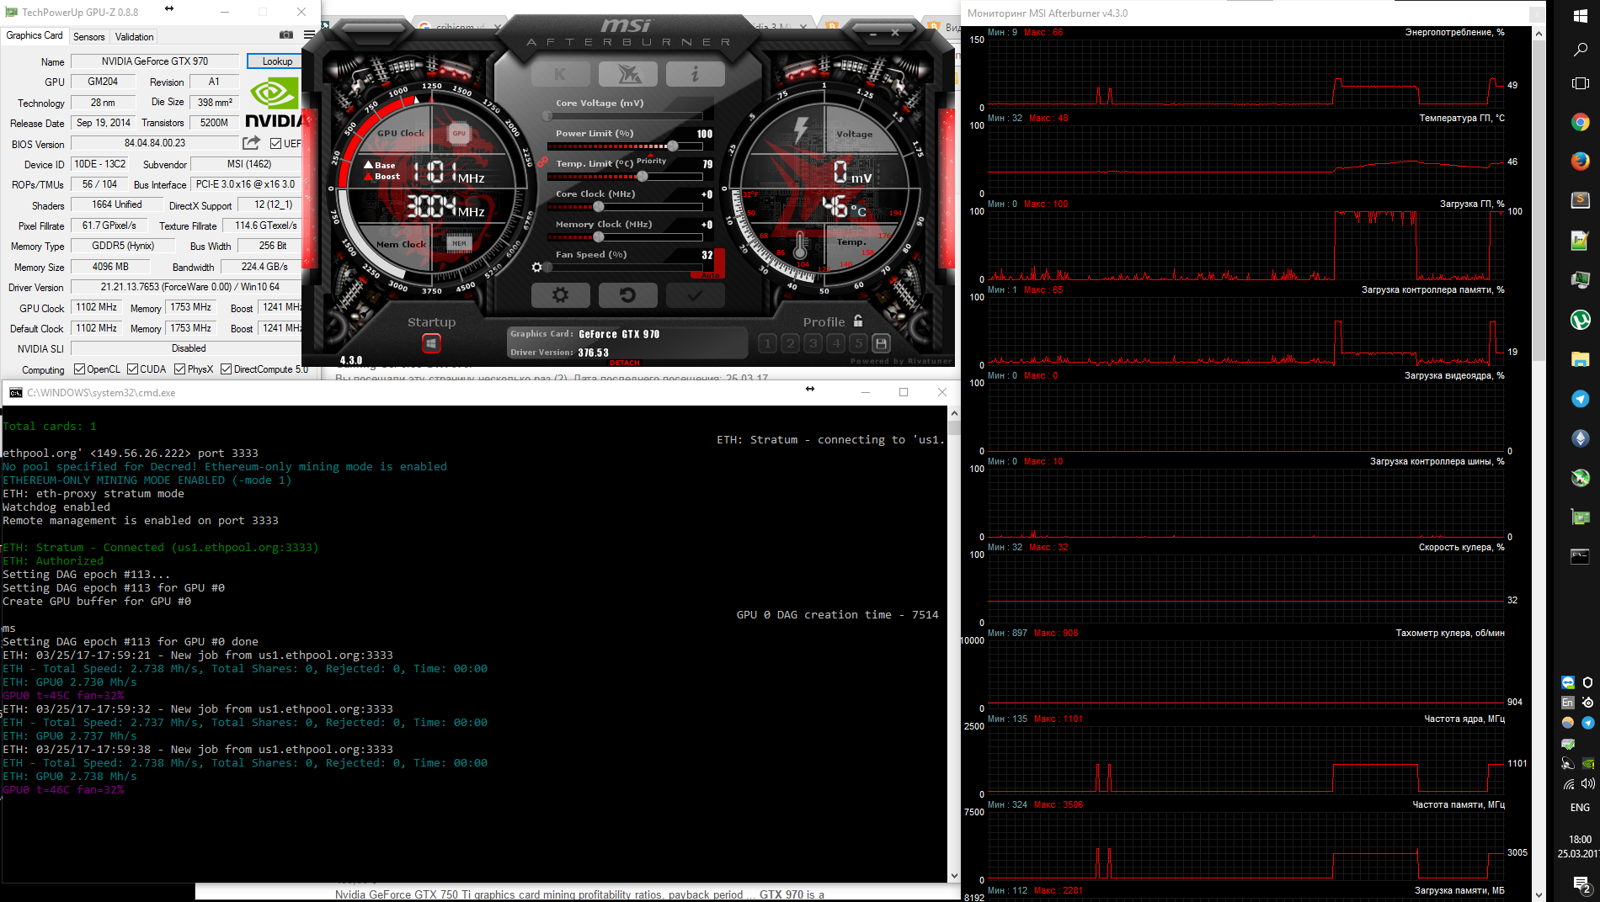Click DETACH on the Afterburner panel
The height and width of the screenshot is (902, 1600).
(x=625, y=363)
